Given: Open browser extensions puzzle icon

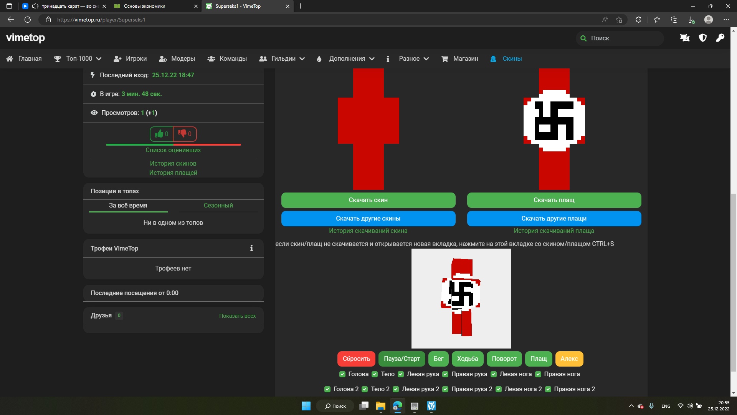Looking at the screenshot, I should 638,20.
